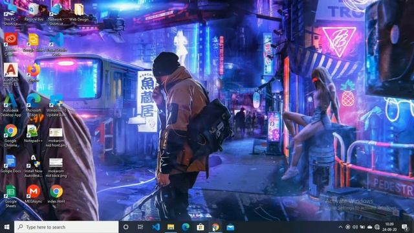Open the battery status tray icon
Screen dimensions: 414x233
362,227
